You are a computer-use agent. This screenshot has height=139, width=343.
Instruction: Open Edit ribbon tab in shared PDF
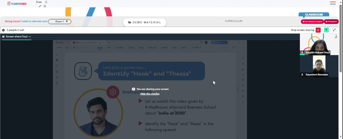[109, 48]
